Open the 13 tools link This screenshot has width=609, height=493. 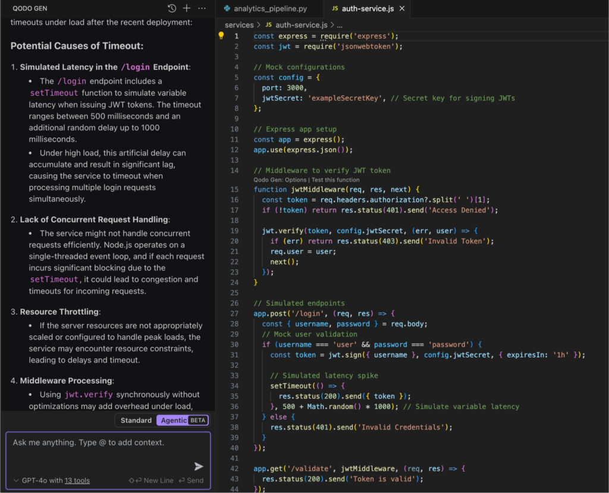pos(77,481)
